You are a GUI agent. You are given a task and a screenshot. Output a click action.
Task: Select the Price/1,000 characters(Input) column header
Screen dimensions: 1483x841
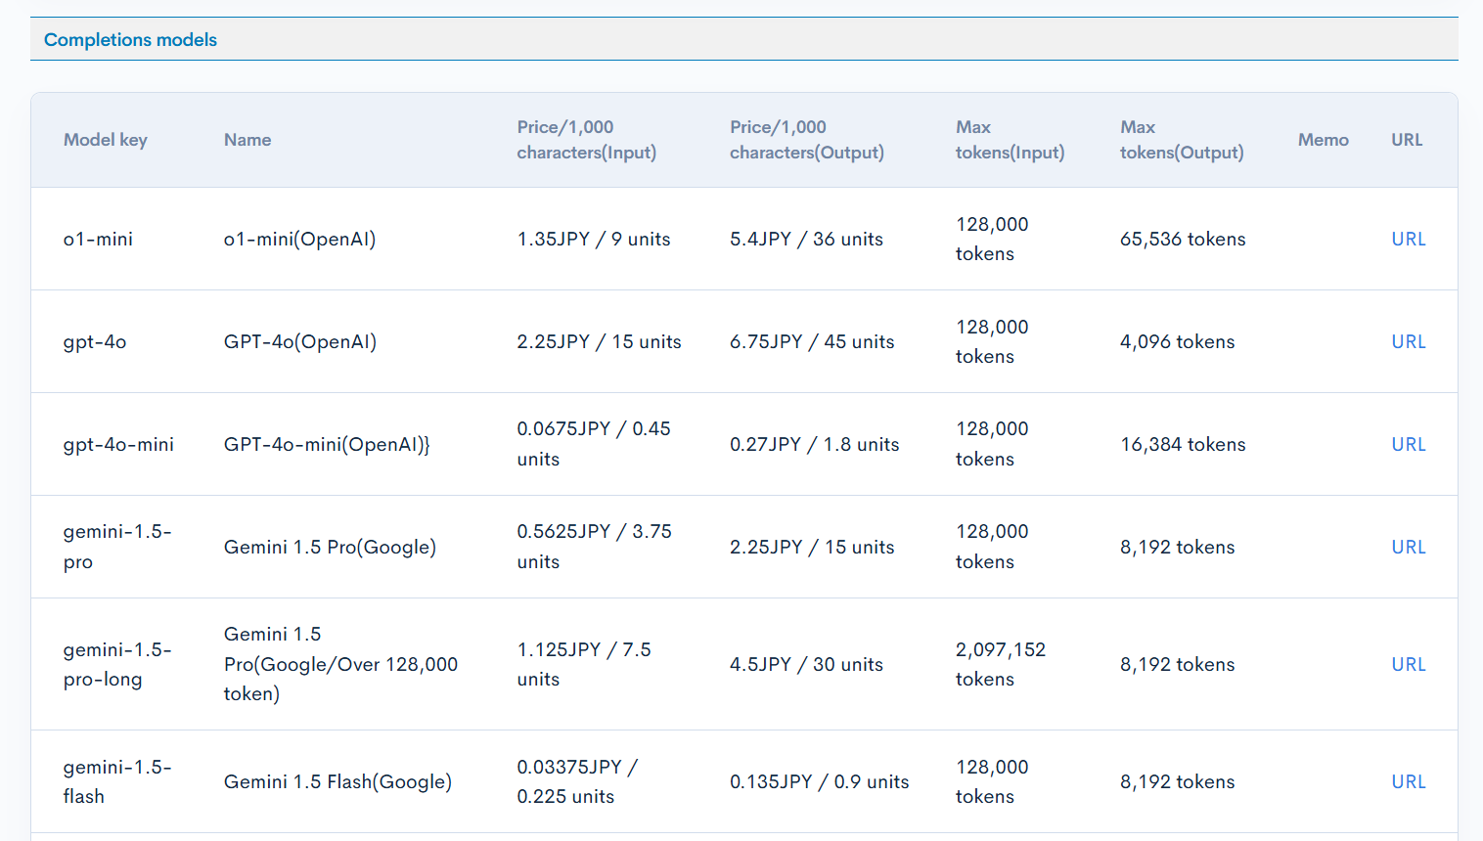click(586, 140)
